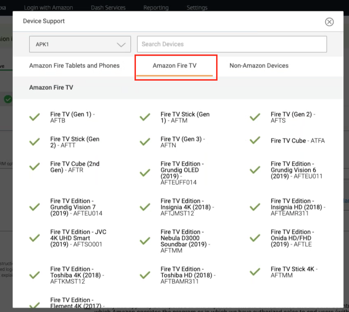The width and height of the screenshot is (349, 312).
Task: Click checkmark icon for Fire TV Cube (2nd Gen)
Action: click(35, 167)
